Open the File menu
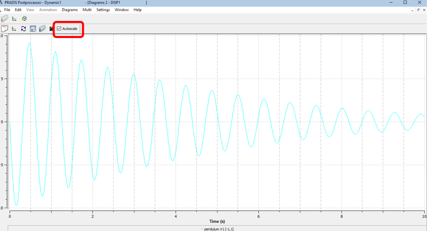Screen dimensions: 428x231 coord(7,10)
